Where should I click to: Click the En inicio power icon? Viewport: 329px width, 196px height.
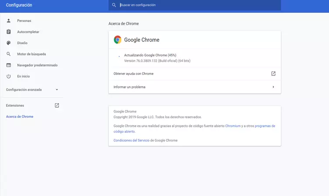[8, 76]
